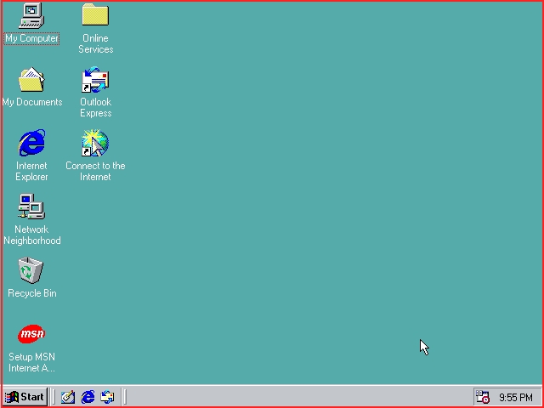The image size is (544, 408).
Task: Select the Recycle Bin icon
Action: (x=31, y=271)
